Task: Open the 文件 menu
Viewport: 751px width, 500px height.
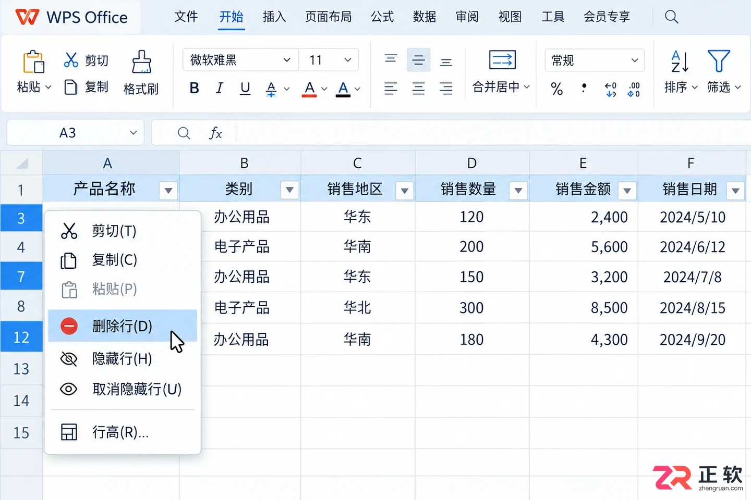Action: 186,17
